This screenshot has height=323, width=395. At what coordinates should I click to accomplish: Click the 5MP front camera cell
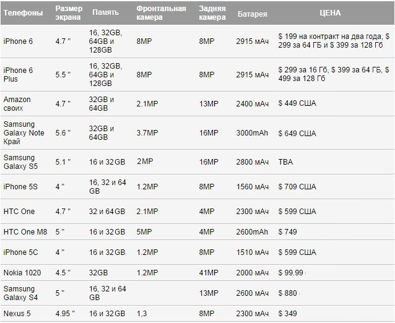tap(144, 231)
